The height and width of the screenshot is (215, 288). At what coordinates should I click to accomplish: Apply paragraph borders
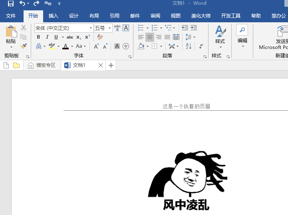click(x=155, y=46)
